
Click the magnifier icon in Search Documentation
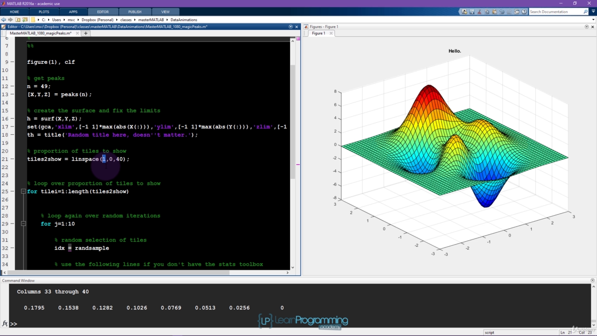pyautogui.click(x=585, y=12)
